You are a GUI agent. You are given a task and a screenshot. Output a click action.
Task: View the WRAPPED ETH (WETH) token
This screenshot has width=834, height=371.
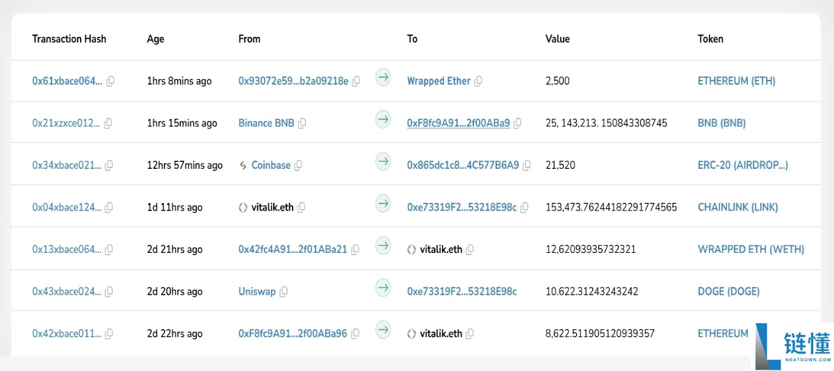click(x=751, y=249)
